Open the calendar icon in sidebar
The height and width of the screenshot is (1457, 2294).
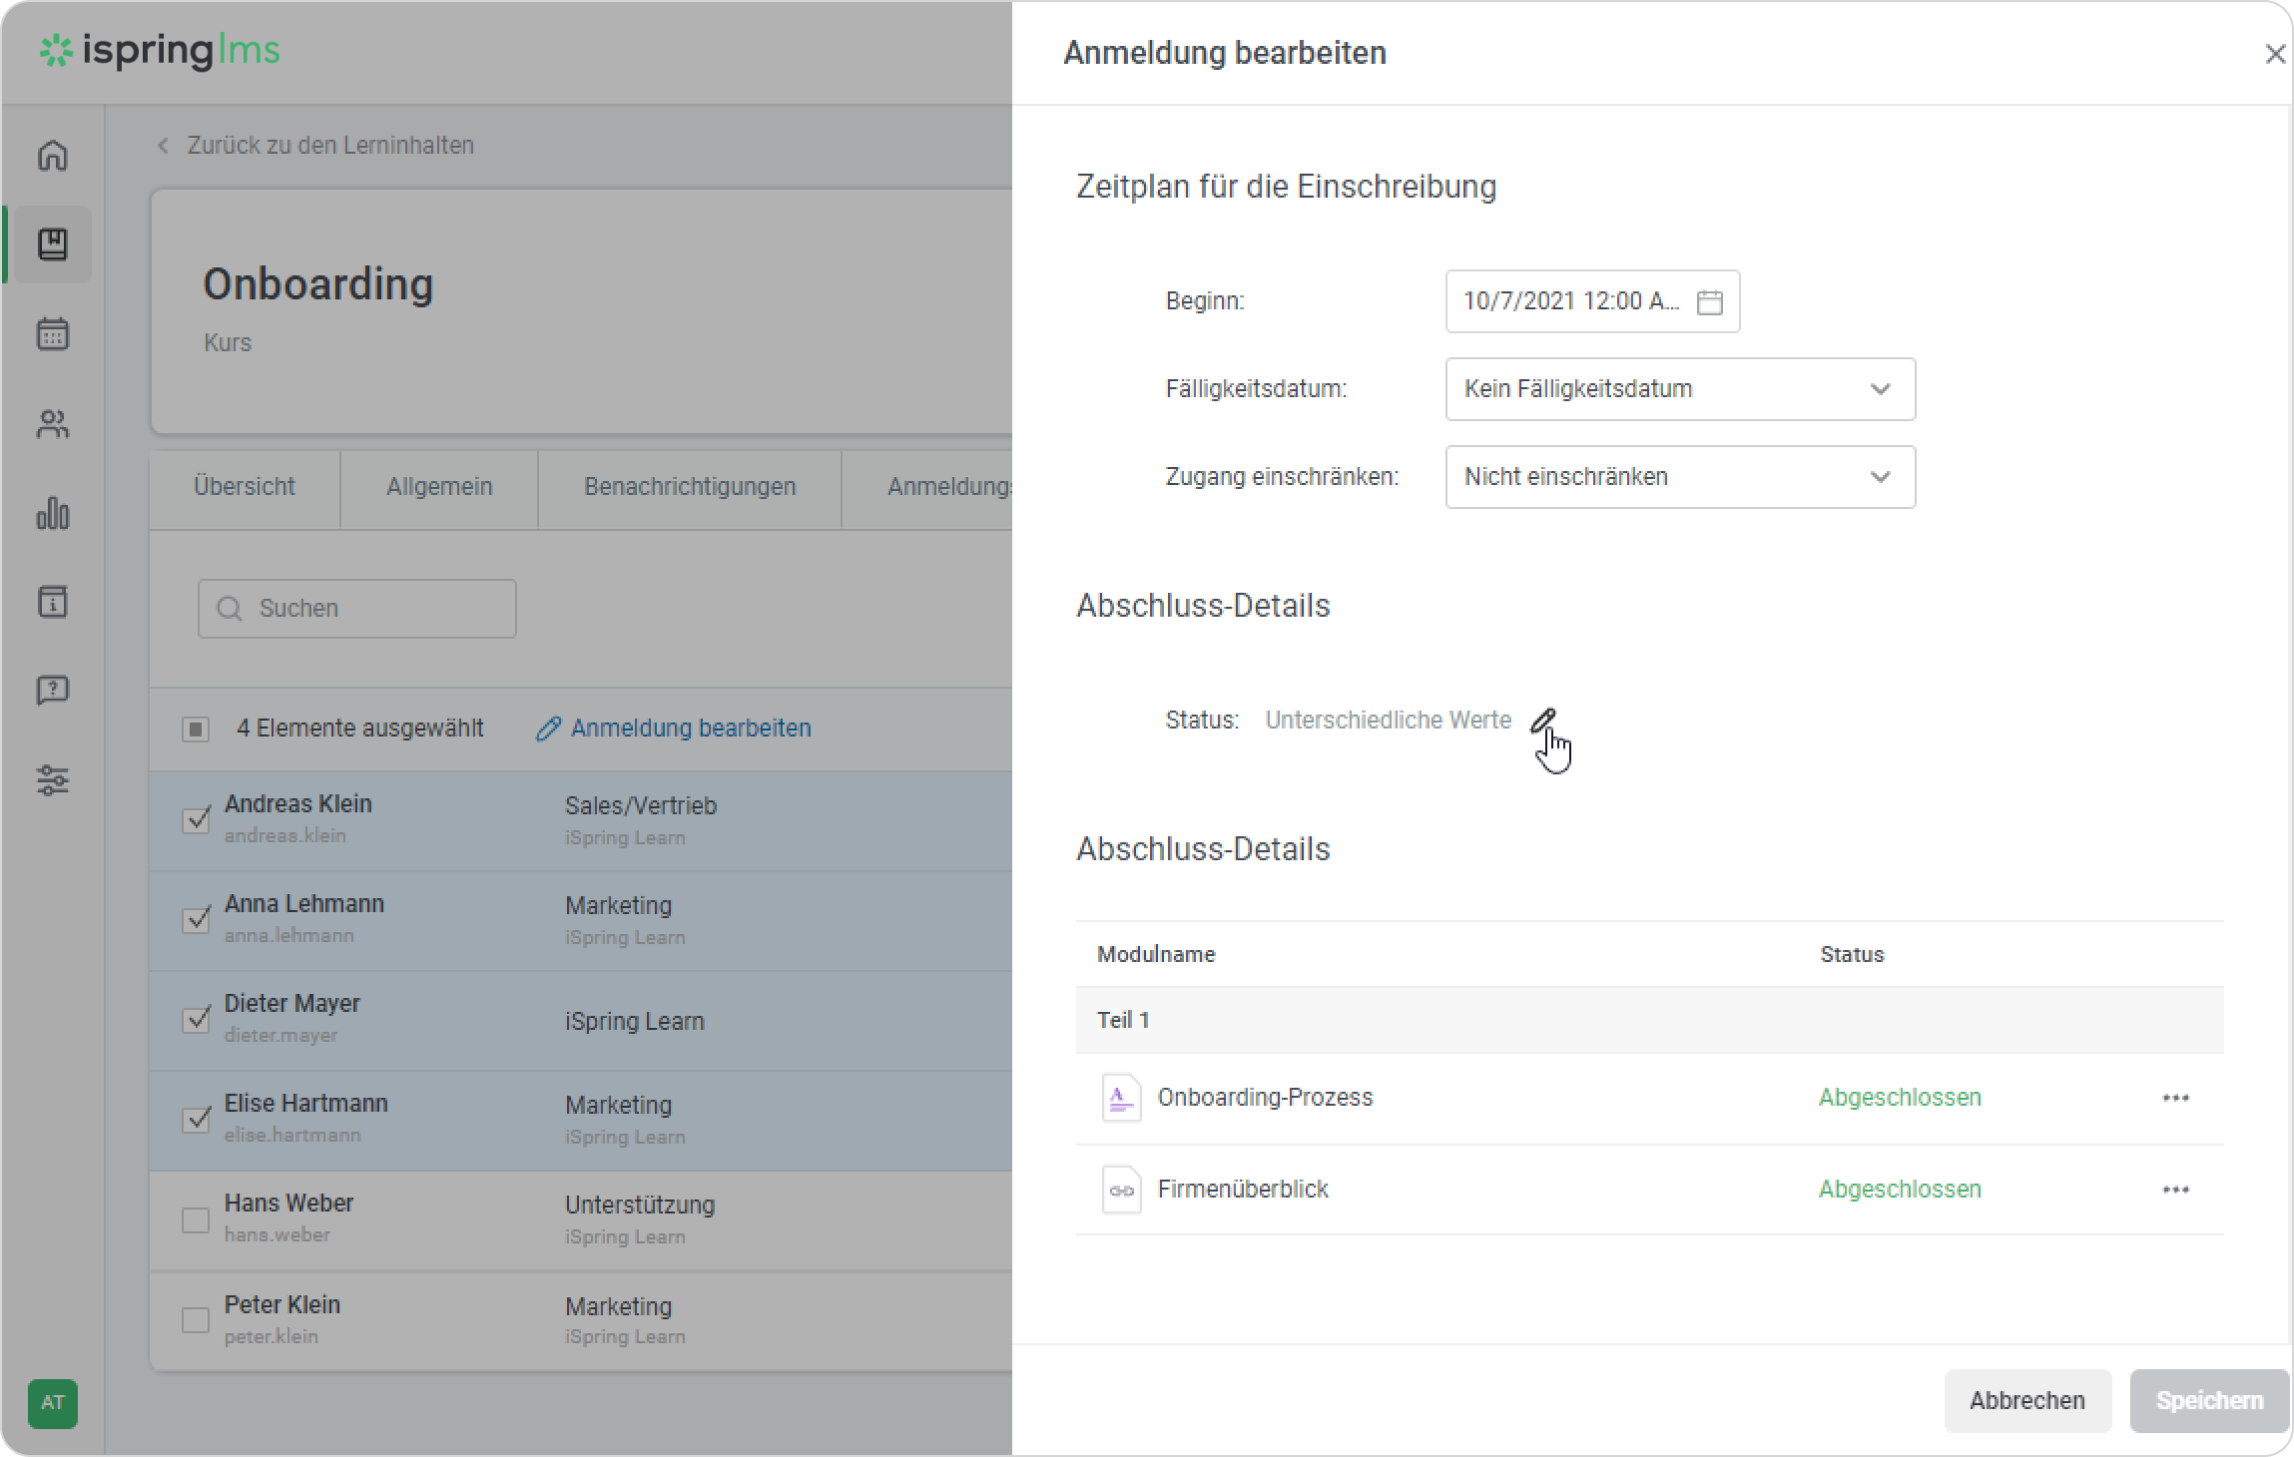[x=53, y=334]
